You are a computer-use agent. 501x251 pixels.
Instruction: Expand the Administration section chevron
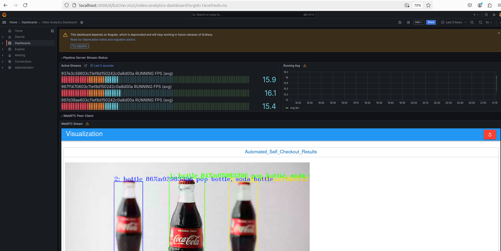coord(3,67)
